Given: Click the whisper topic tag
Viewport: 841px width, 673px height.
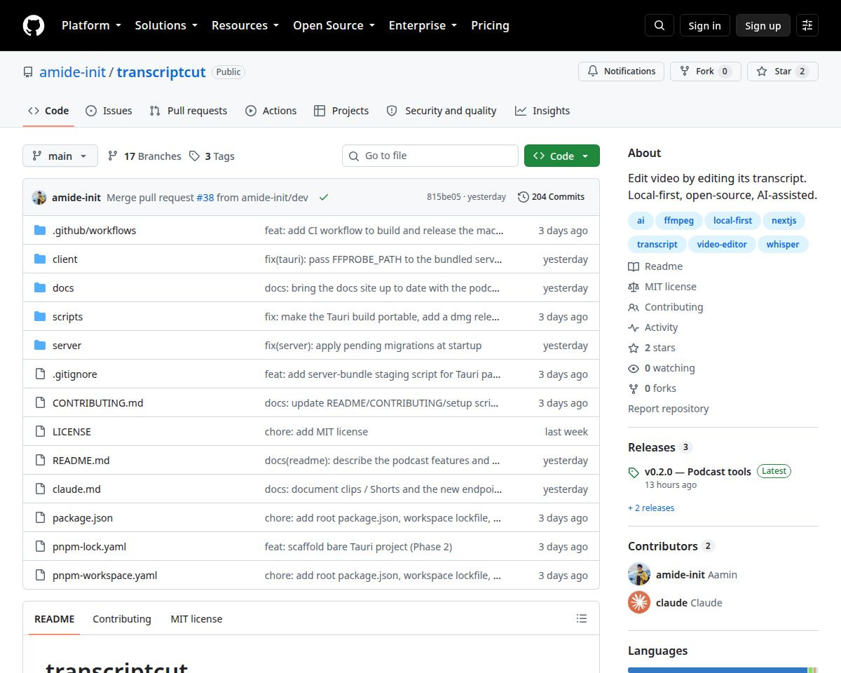Looking at the screenshot, I should (783, 244).
